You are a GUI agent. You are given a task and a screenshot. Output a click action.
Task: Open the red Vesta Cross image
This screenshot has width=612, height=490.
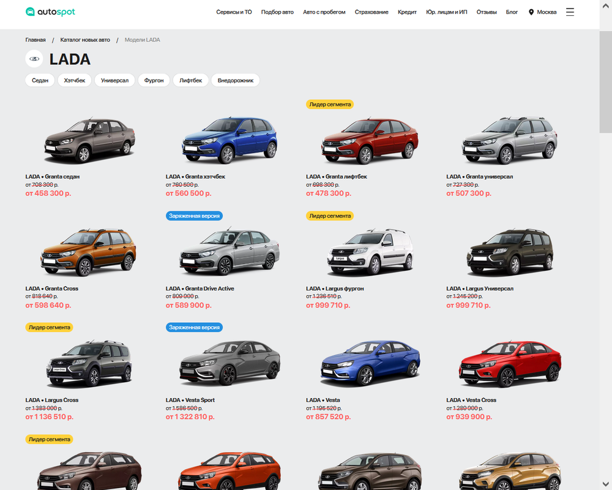click(x=510, y=363)
